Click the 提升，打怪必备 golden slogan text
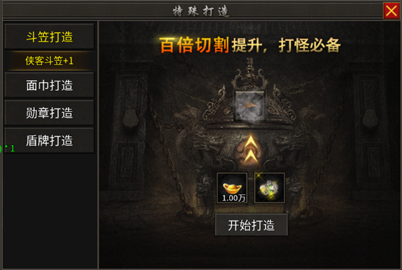The image size is (402, 270). tap(286, 45)
